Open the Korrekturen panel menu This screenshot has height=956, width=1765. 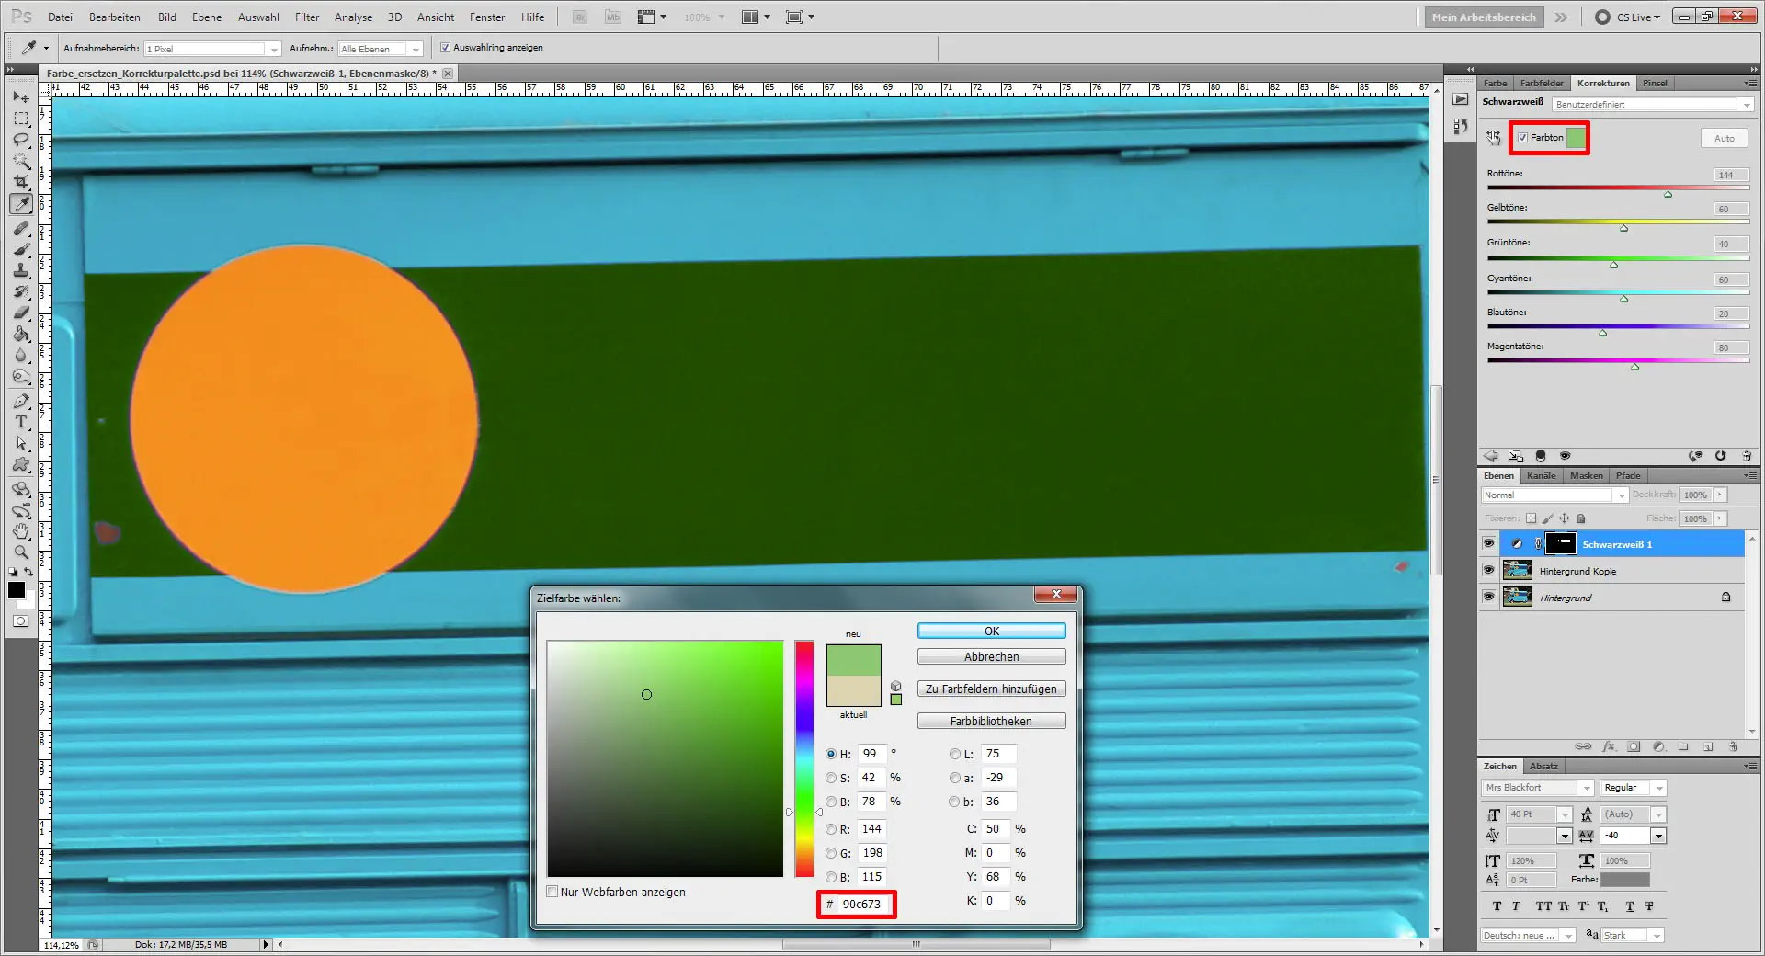pyautogui.click(x=1749, y=83)
